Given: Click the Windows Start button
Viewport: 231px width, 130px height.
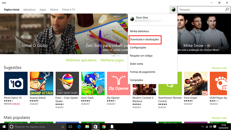Looking at the screenshot, I should 4,127.
